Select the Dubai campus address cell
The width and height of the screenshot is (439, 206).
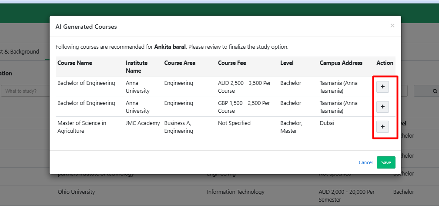328,123
